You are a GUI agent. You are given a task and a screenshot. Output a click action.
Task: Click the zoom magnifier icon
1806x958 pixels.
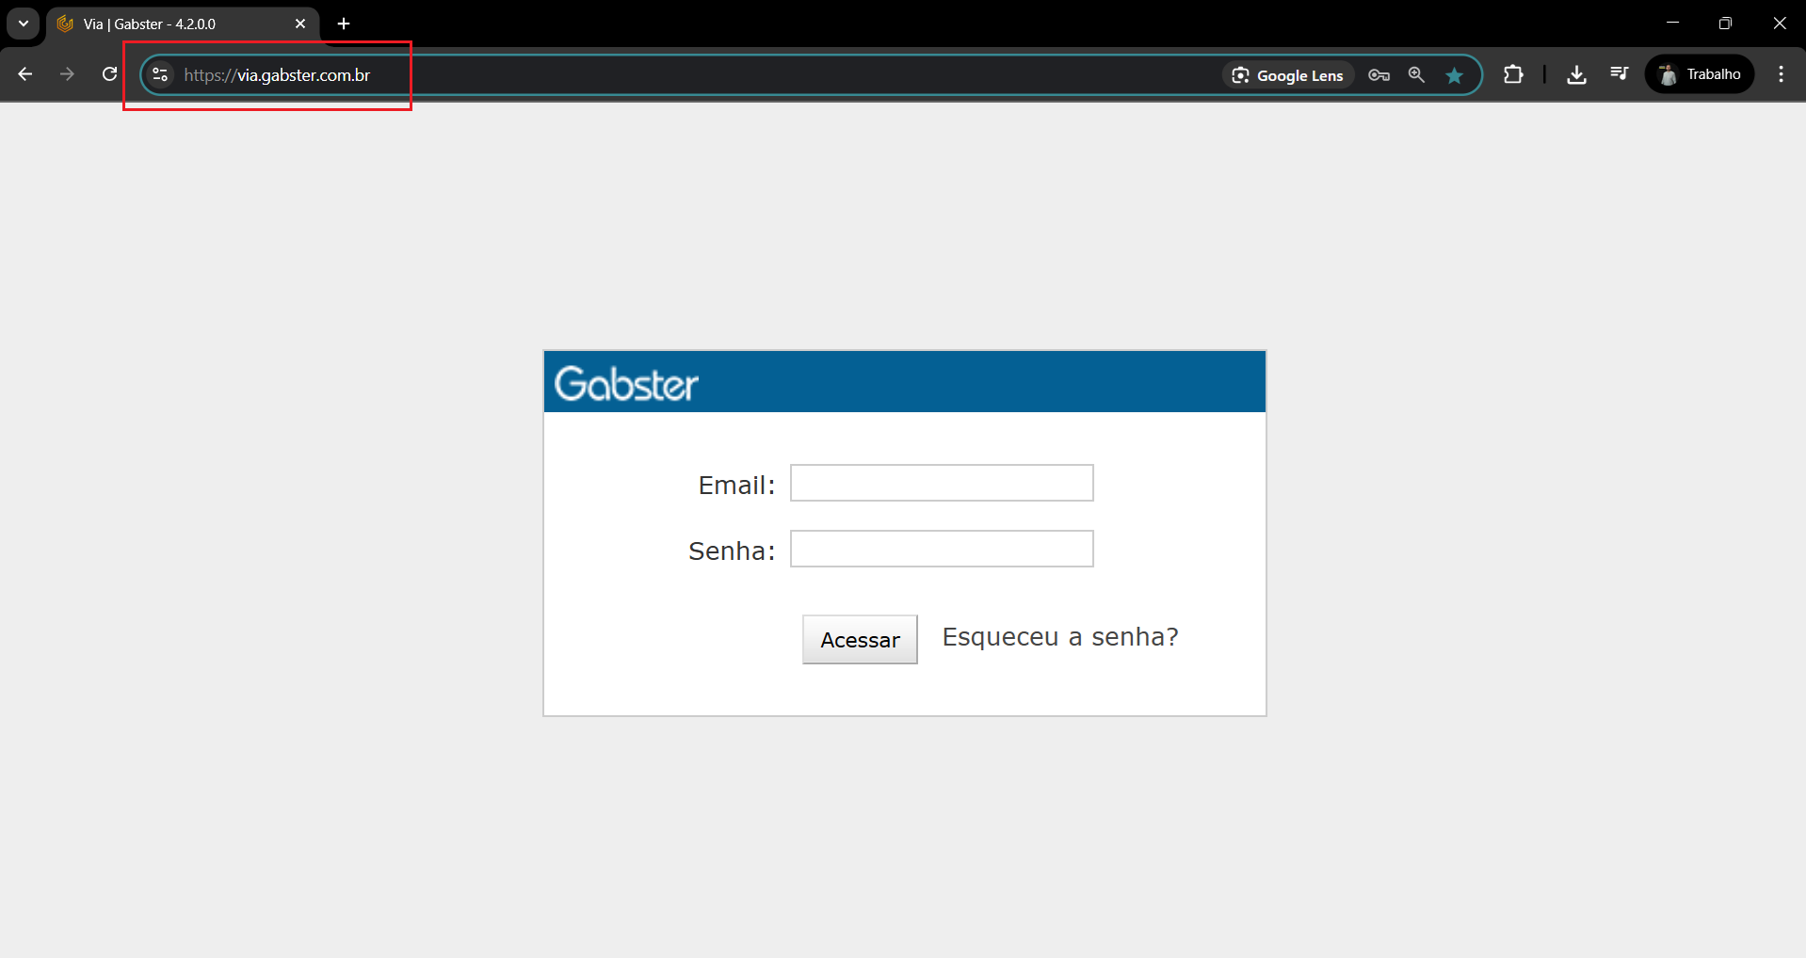[x=1416, y=75]
